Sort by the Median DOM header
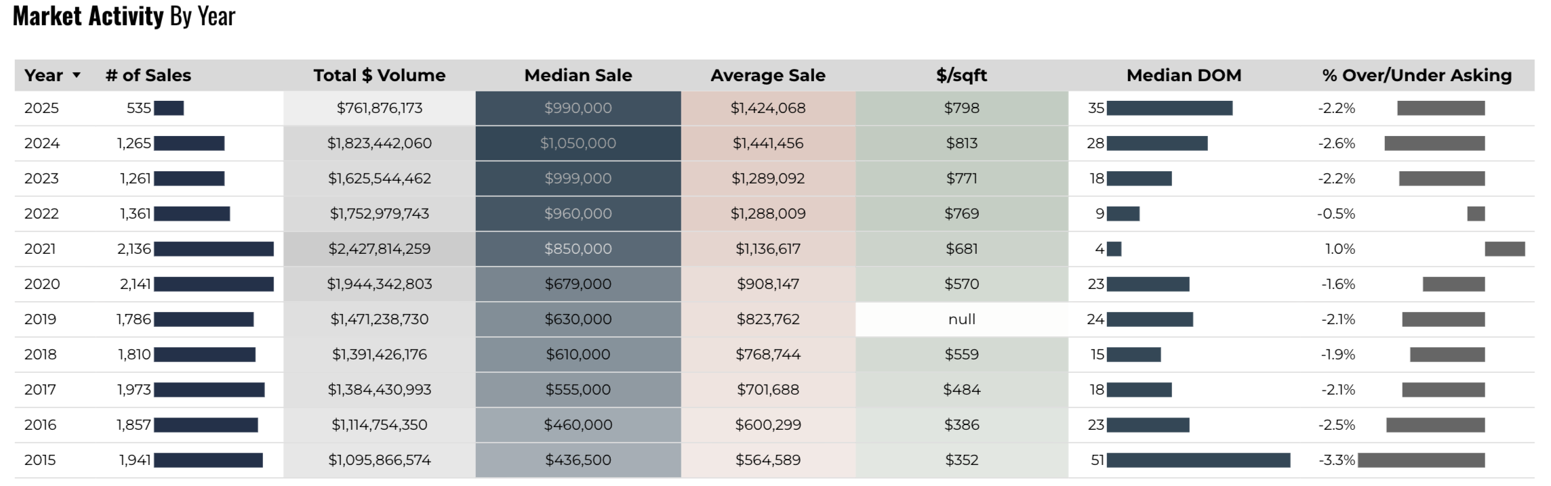This screenshot has width=1551, height=486. 1184,75
